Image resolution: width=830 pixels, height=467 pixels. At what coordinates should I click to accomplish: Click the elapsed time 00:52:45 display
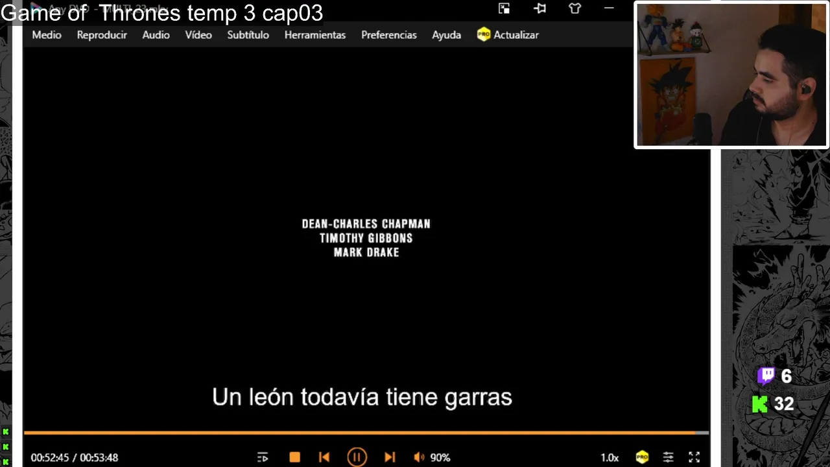[49, 457]
